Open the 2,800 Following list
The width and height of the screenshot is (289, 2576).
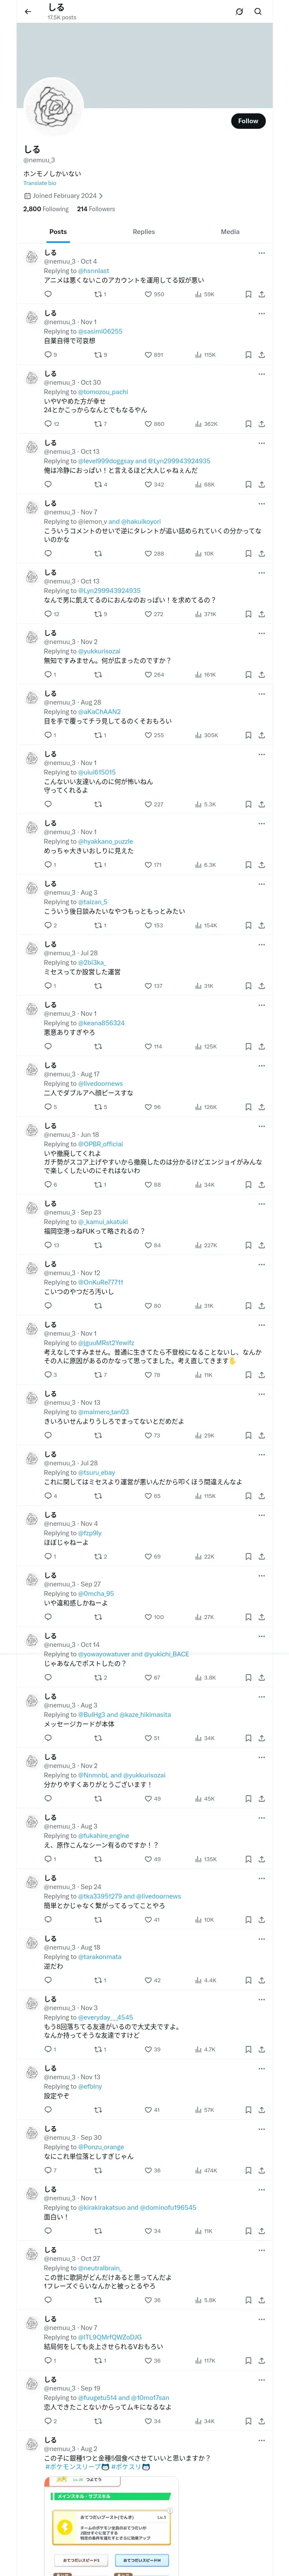point(46,209)
